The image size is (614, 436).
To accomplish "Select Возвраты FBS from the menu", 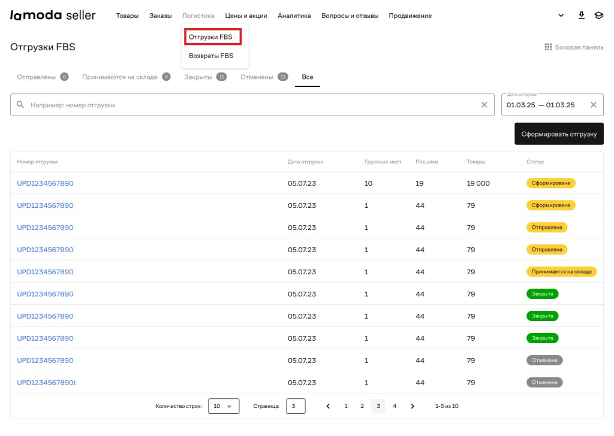I will point(211,56).
